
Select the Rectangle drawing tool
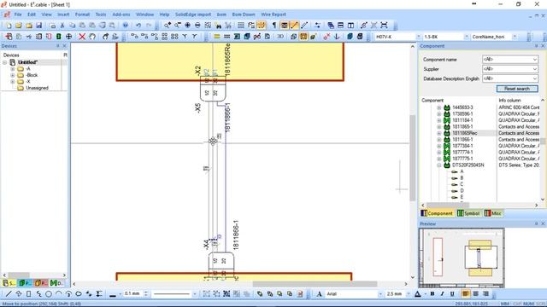(28, 294)
